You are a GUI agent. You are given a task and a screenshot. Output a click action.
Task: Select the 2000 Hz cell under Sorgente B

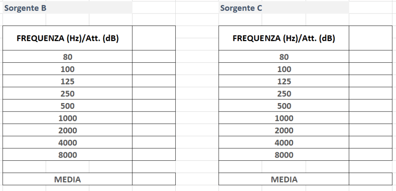pyautogui.click(x=68, y=131)
